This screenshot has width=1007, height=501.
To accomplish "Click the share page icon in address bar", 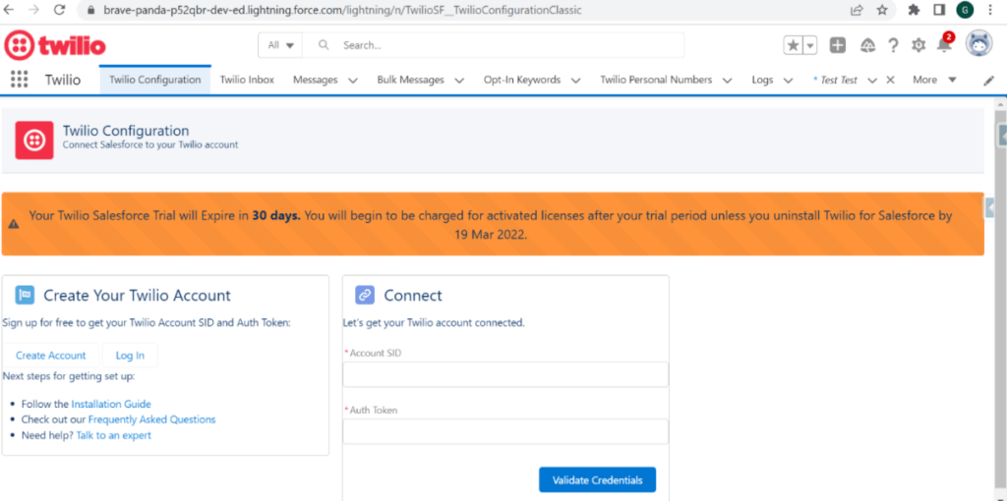I will point(857,10).
